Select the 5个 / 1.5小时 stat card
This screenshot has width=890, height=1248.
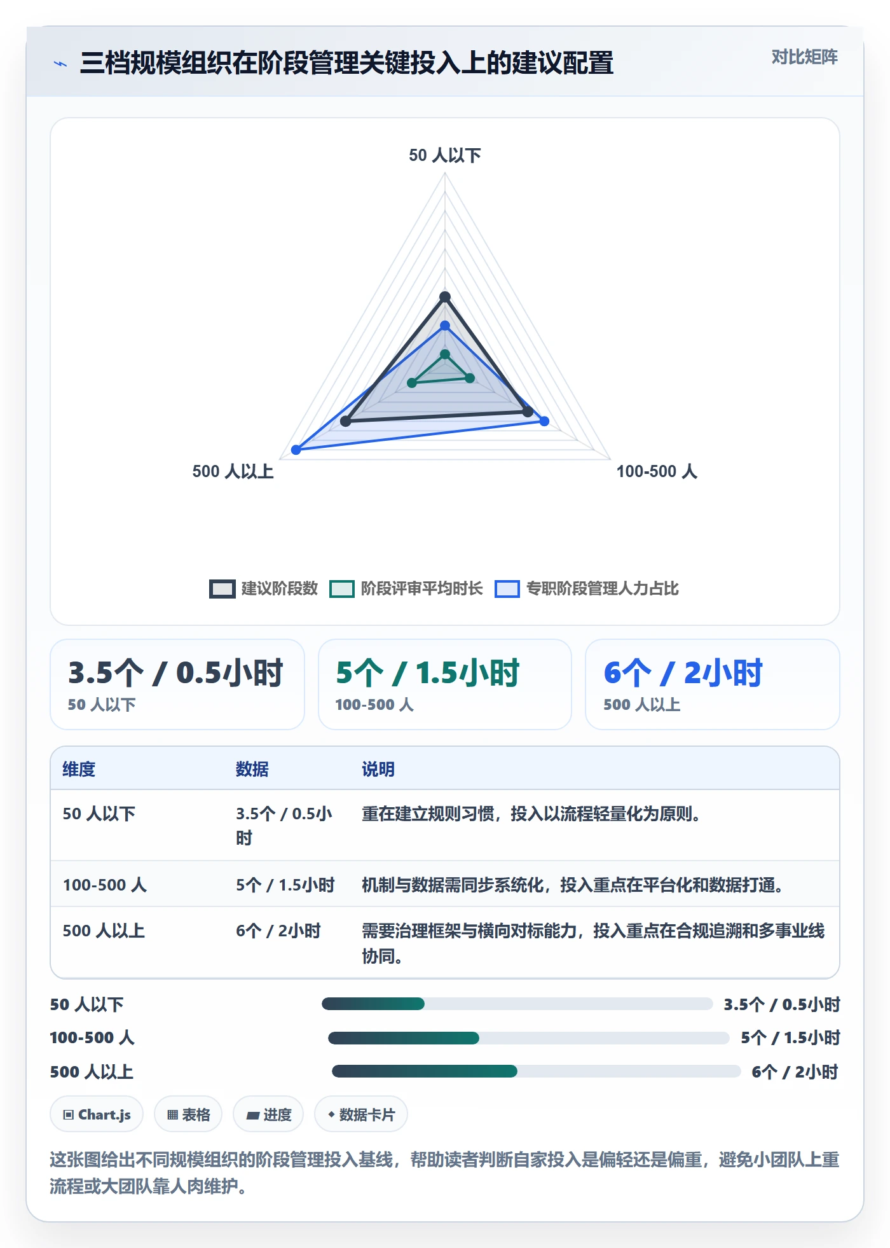click(445, 684)
